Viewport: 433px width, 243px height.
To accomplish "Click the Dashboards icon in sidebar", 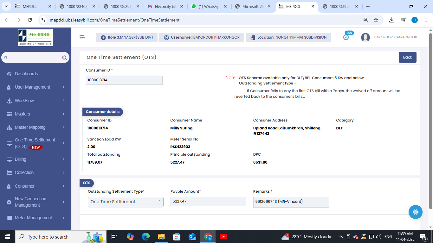I will point(9,74).
